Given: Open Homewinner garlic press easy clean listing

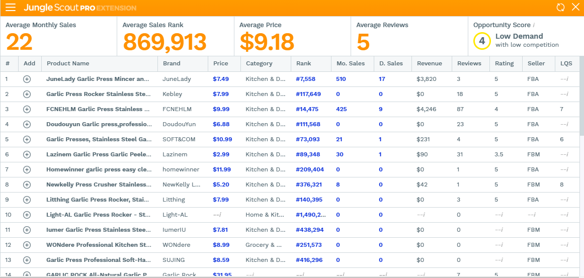Looking at the screenshot, I should [x=99, y=169].
